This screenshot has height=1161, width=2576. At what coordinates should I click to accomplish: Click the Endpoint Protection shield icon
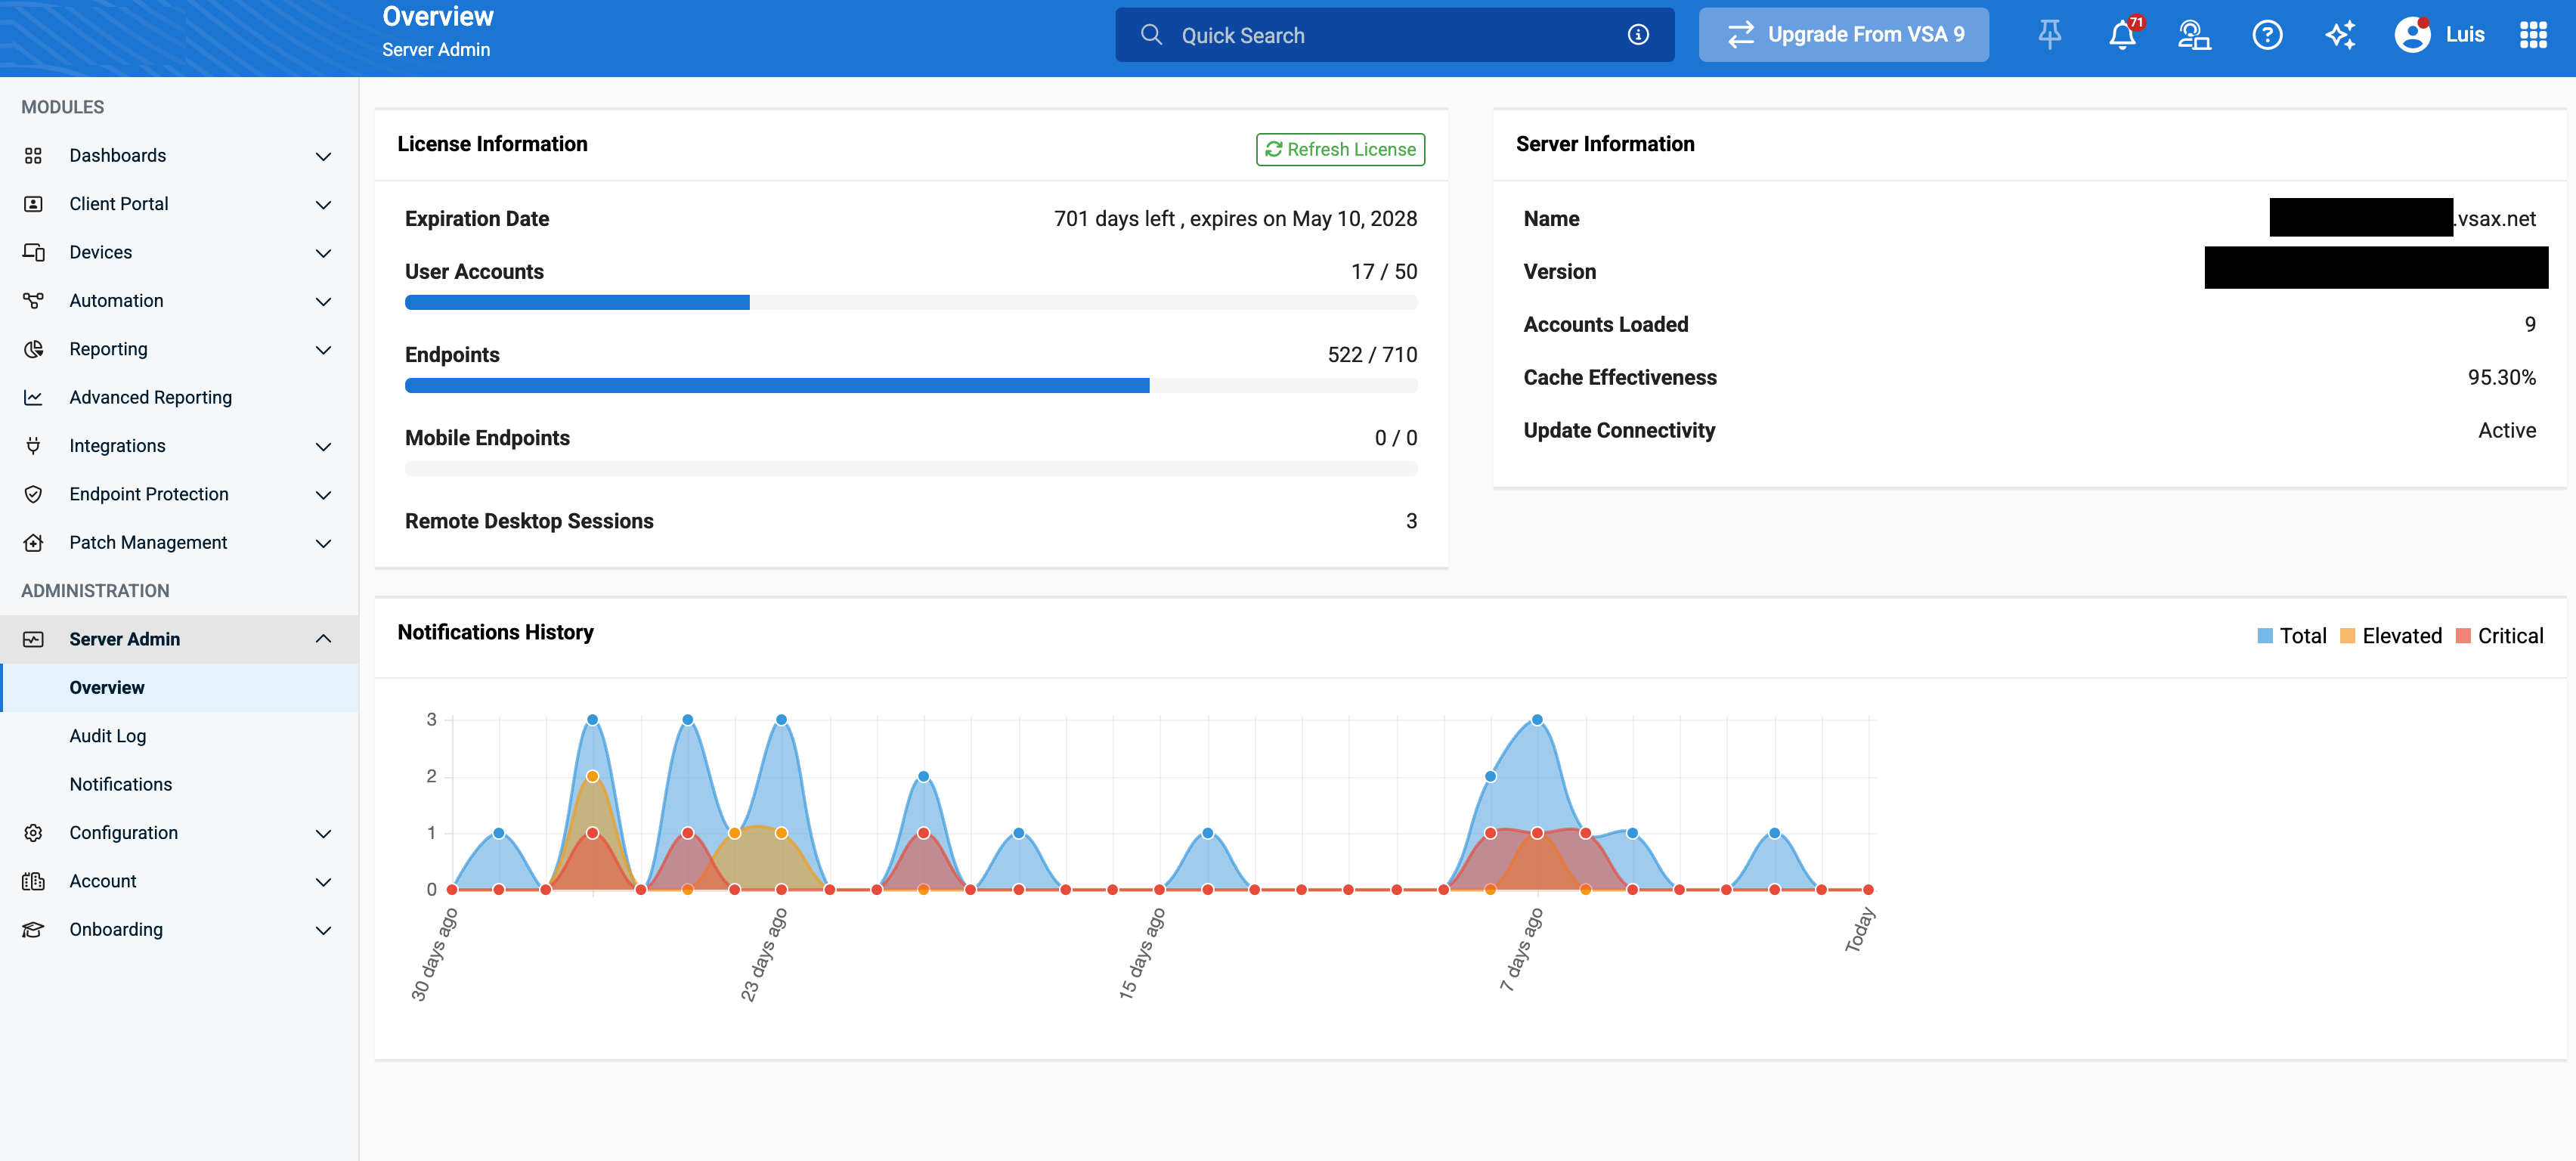pyautogui.click(x=33, y=494)
